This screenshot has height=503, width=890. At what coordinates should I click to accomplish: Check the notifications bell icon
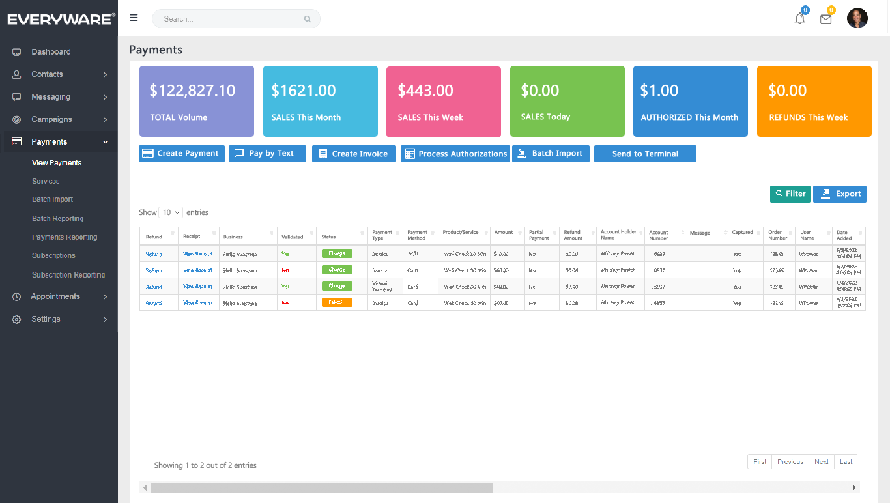tap(799, 18)
